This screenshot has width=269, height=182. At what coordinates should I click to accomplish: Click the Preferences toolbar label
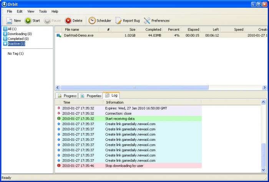(x=160, y=21)
